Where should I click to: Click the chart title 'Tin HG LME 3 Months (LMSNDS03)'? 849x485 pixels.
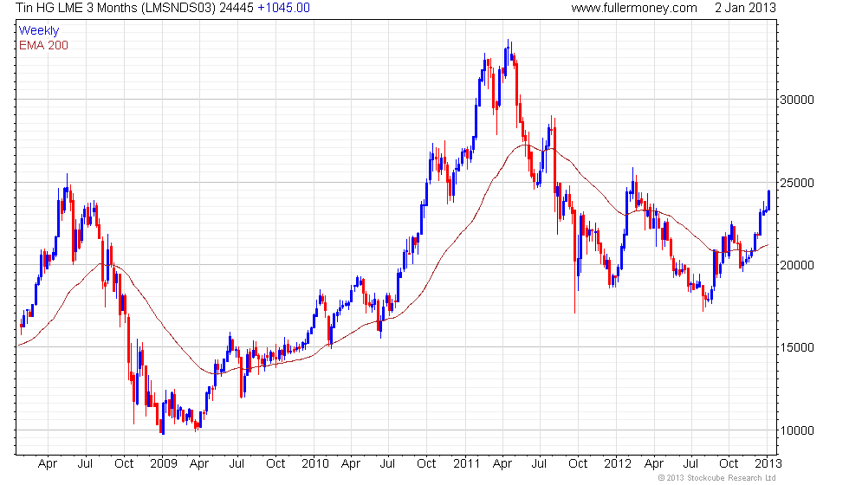pyautogui.click(x=115, y=8)
